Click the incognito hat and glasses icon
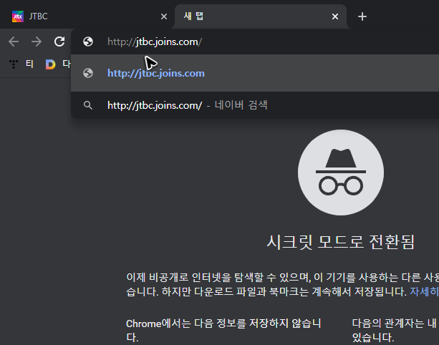Screen dimensions: 439x345 tap(341, 172)
